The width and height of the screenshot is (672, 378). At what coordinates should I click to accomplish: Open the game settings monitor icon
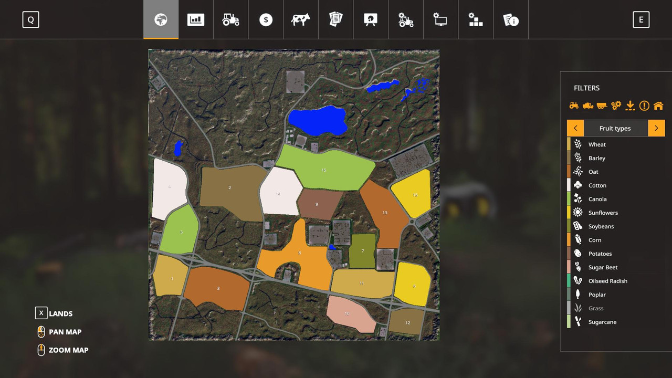(440, 19)
